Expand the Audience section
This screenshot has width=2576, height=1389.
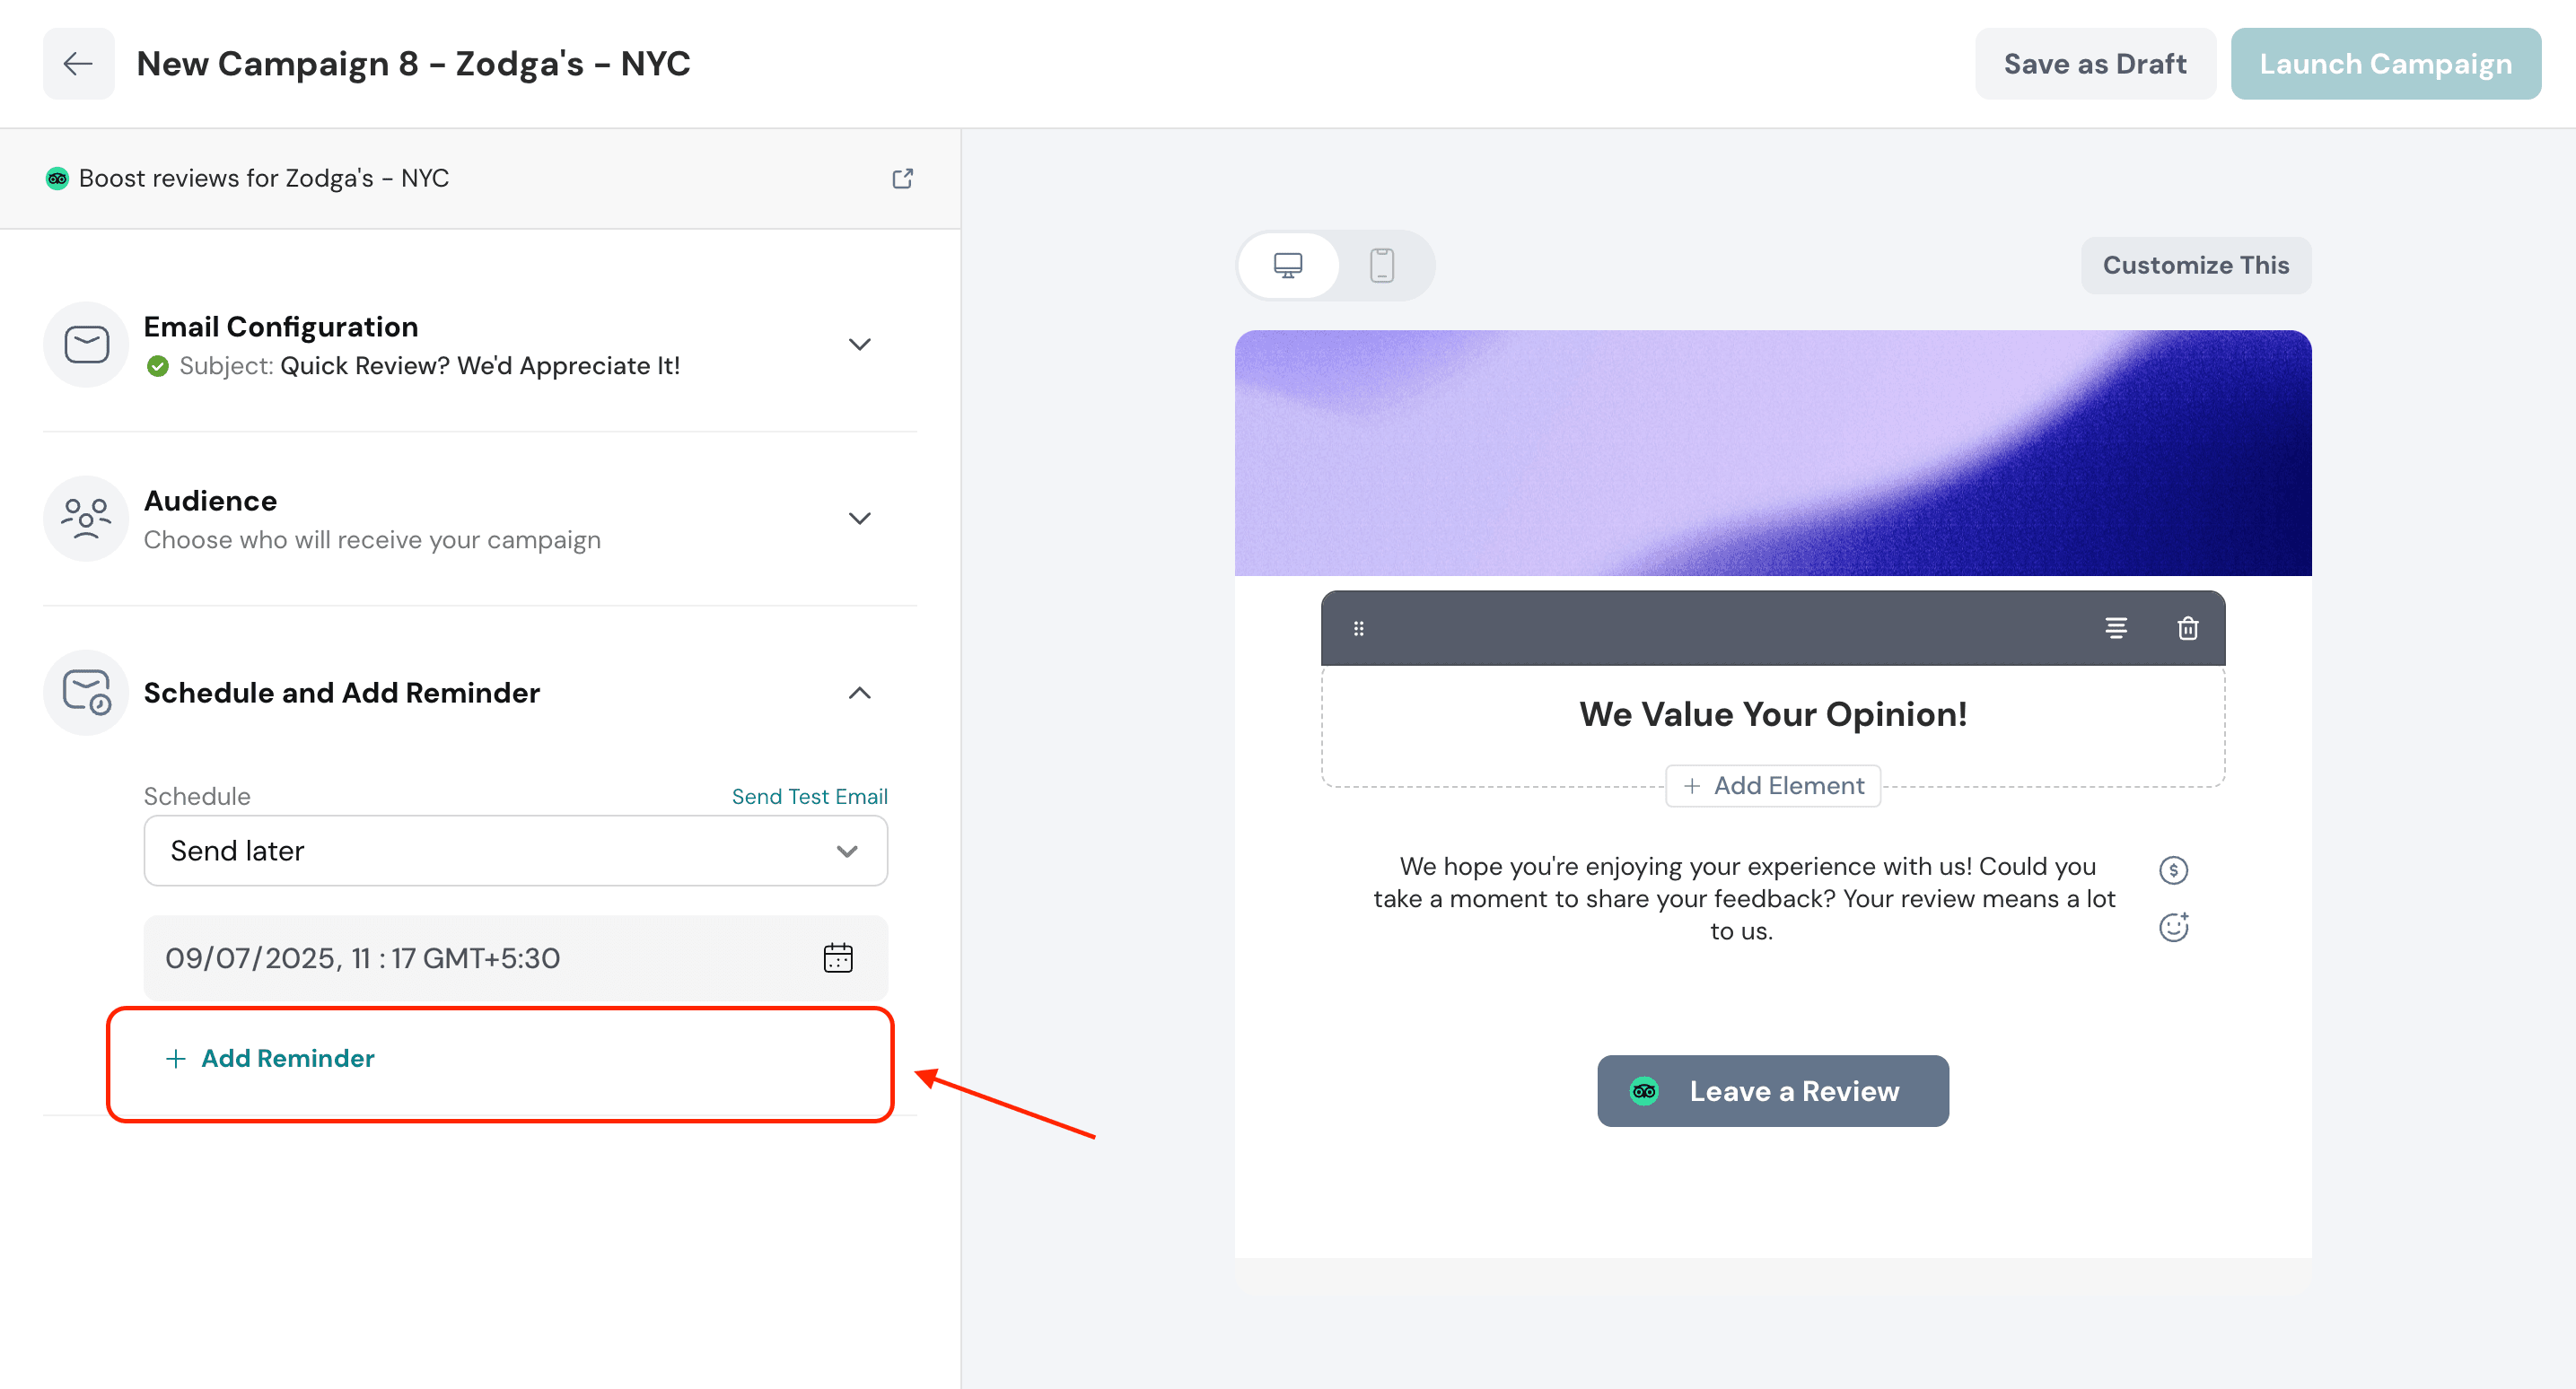point(859,518)
